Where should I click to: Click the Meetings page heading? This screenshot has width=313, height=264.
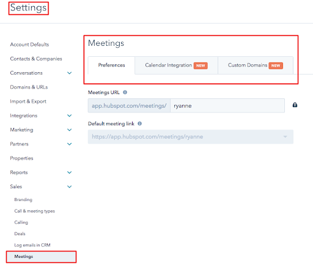[106, 43]
